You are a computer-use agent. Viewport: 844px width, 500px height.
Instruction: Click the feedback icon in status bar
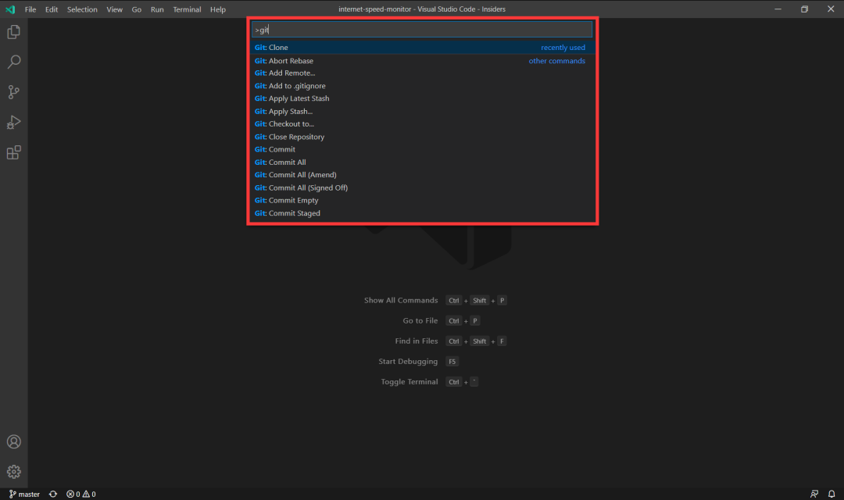[814, 494]
